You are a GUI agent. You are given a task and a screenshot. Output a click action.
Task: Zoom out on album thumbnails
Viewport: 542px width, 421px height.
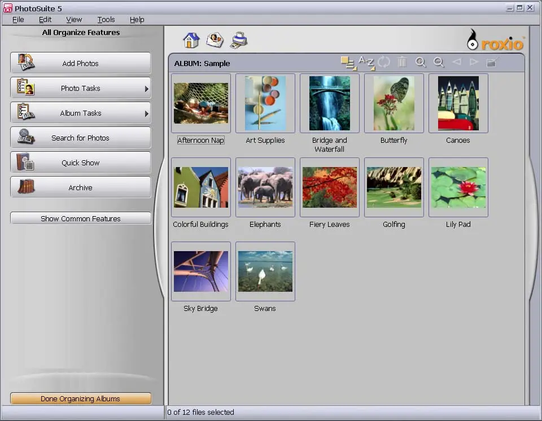coord(439,63)
